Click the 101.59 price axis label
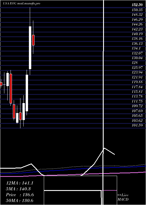Image resolution: width=146 pixels, height=205 pixels. click(137, 125)
